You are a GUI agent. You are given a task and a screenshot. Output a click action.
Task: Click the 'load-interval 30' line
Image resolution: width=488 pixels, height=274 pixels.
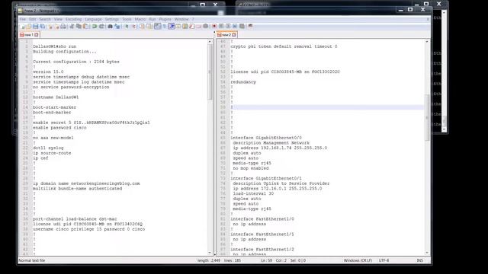tap(253, 193)
